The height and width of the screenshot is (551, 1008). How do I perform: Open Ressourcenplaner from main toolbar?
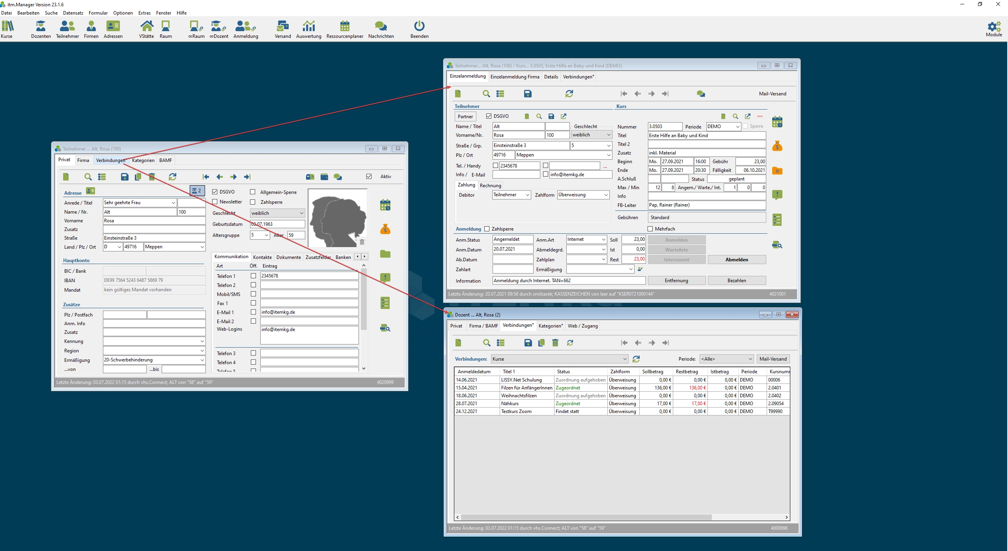pyautogui.click(x=344, y=26)
